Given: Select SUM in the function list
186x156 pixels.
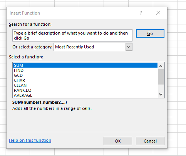Looking at the screenshot, I should [x=85, y=65].
